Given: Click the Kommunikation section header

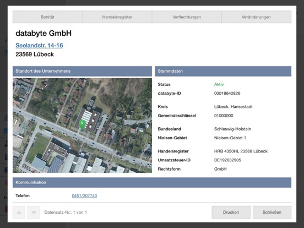Looking at the screenshot, I should (152, 182).
